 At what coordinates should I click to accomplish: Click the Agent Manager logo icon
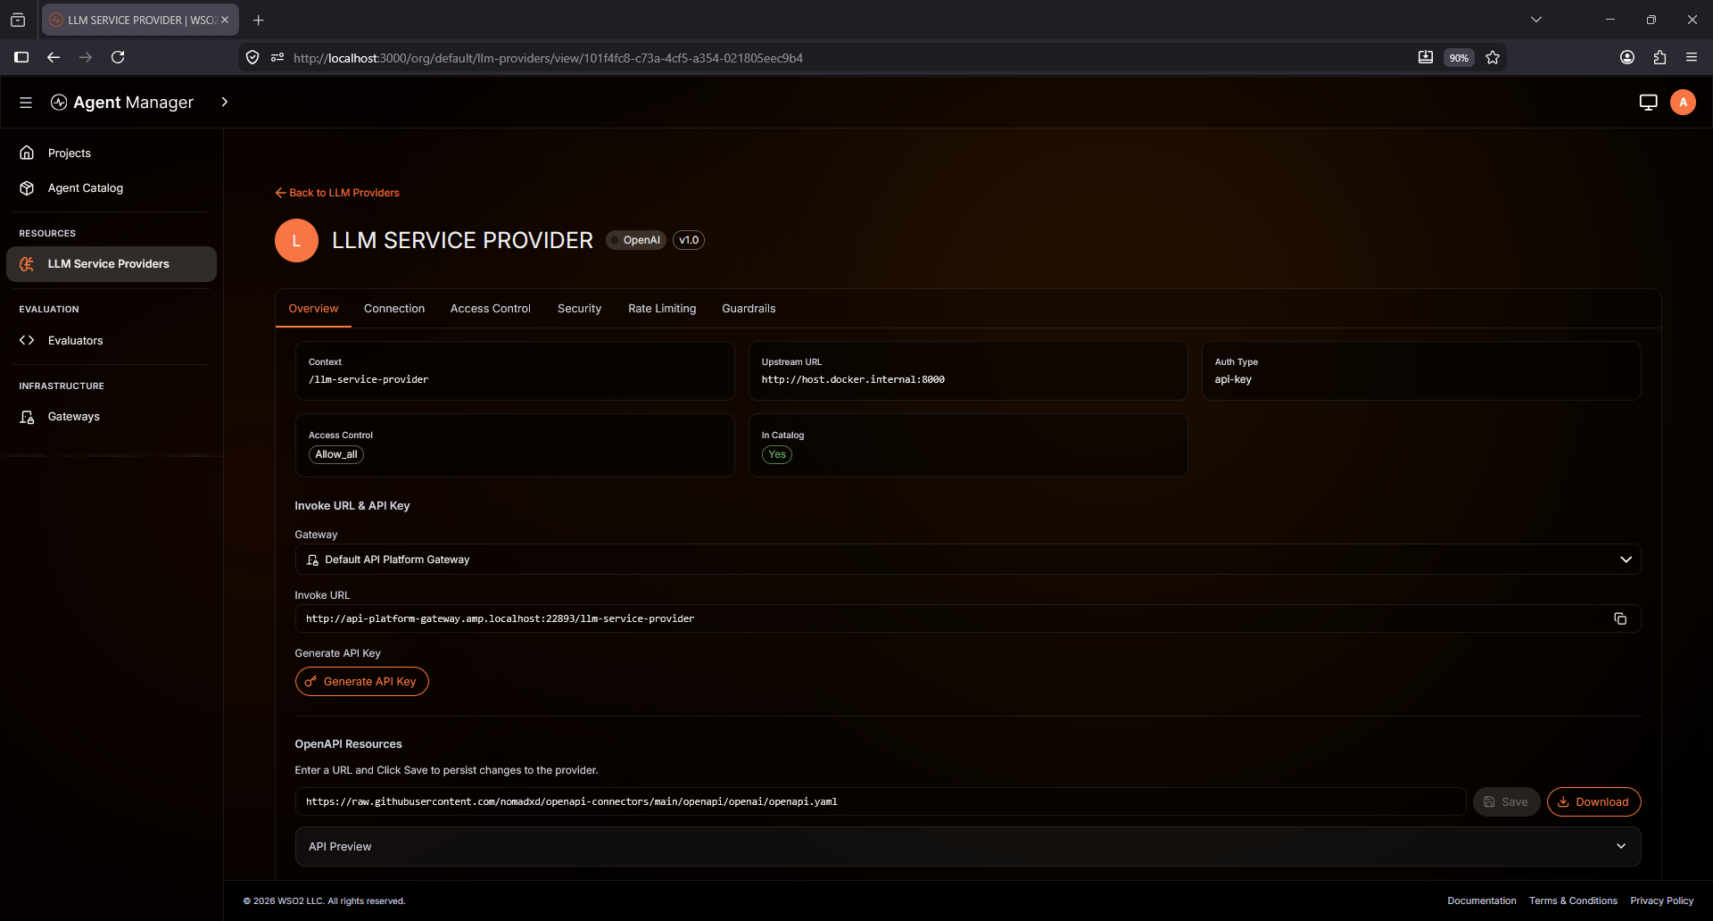59,103
